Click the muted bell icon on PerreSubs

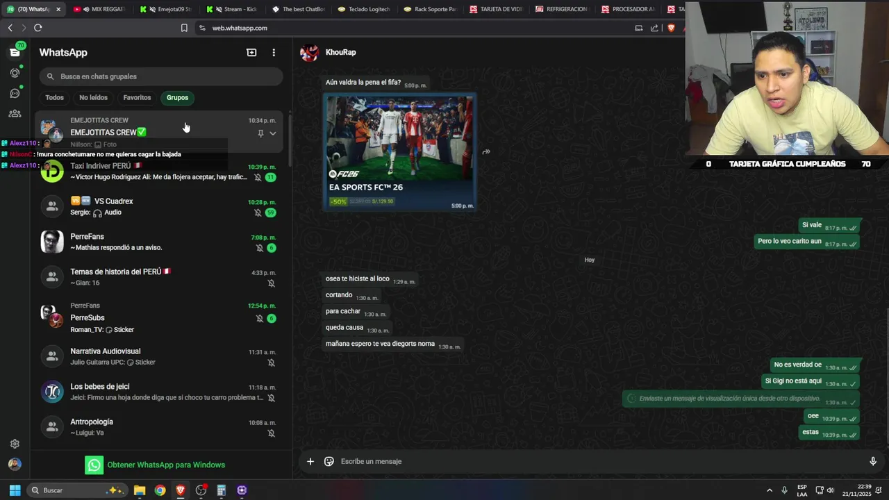pos(260,319)
